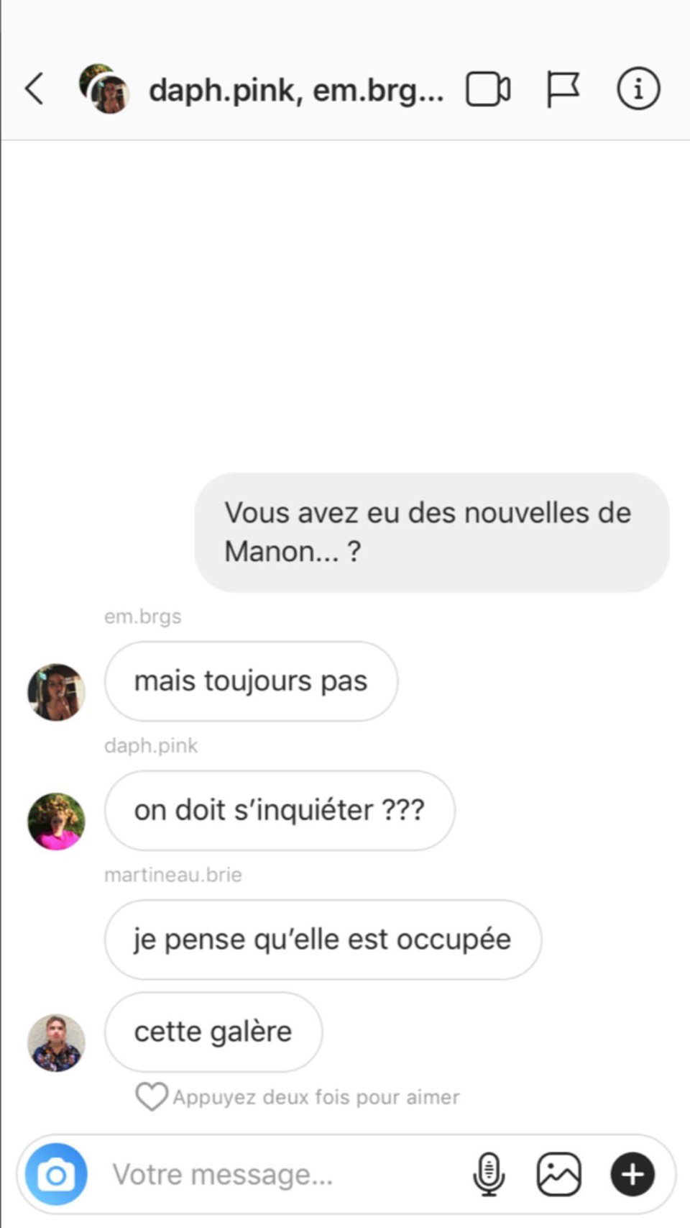Tap the sent message about Manon

coord(432,532)
